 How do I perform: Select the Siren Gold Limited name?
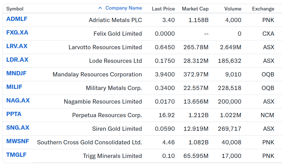[x=117, y=129]
